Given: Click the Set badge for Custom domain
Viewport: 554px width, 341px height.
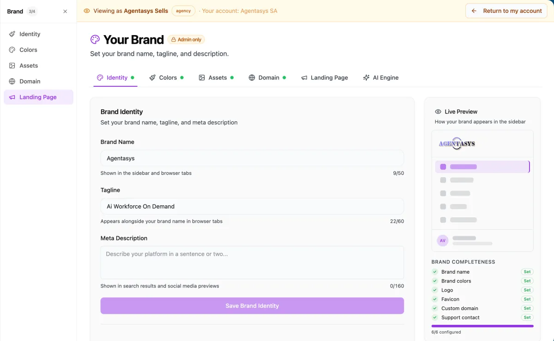Looking at the screenshot, I should click(527, 308).
